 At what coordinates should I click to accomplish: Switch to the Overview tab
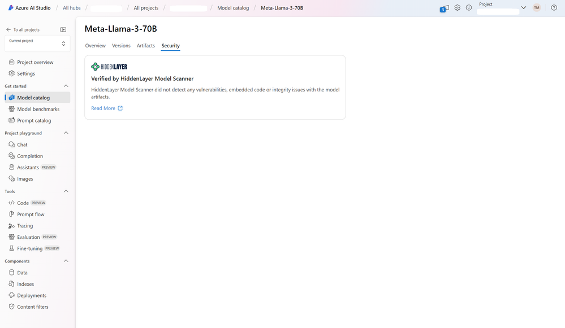point(96,46)
